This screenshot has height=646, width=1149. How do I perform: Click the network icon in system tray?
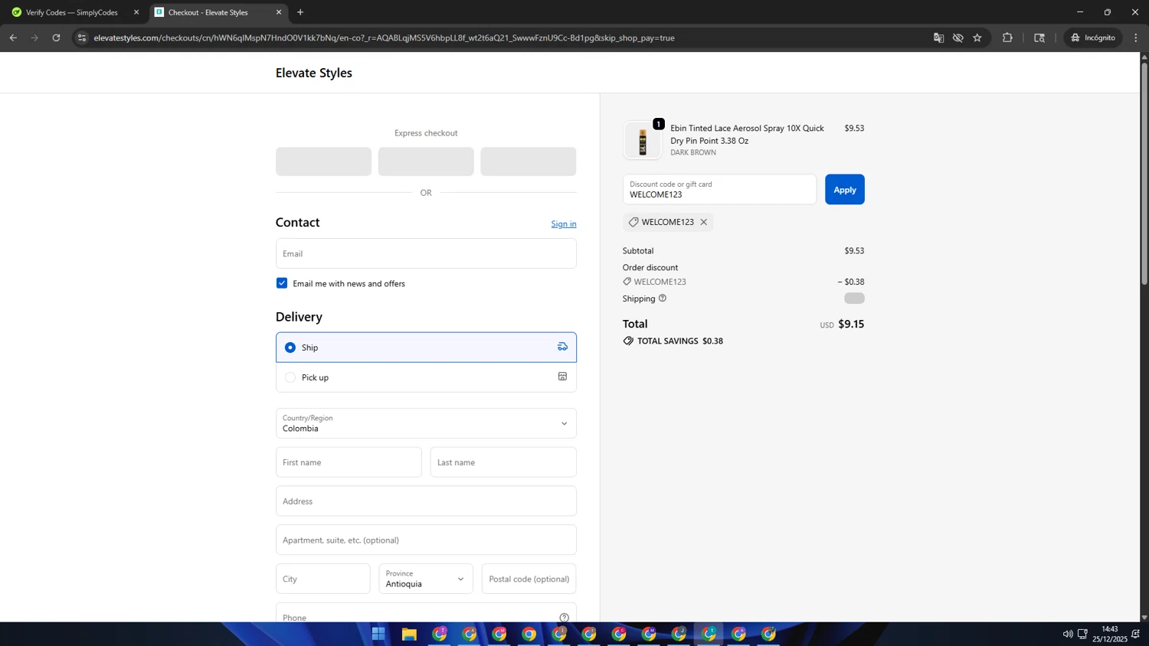[x=1082, y=634]
